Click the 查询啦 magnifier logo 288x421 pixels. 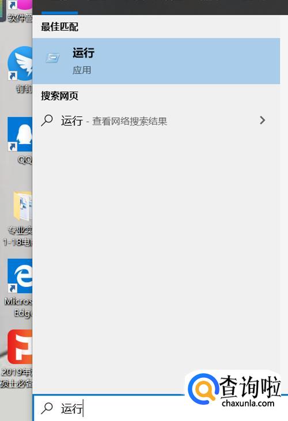[x=203, y=388]
